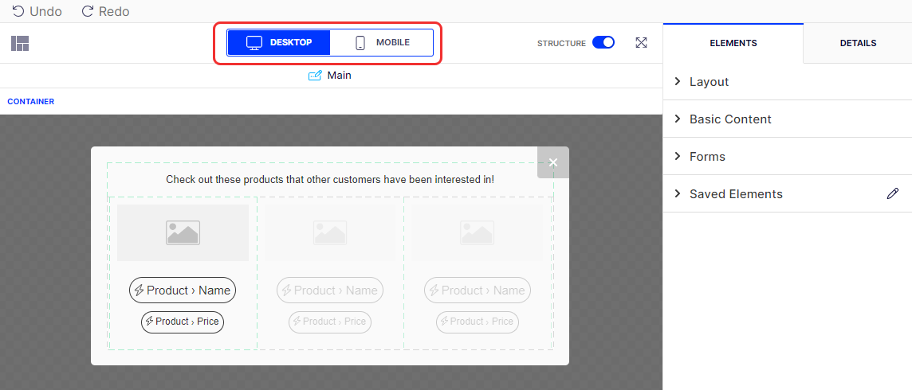Screen dimensions: 912x390
Task: Select the third product image placeholder
Action: pos(477,232)
